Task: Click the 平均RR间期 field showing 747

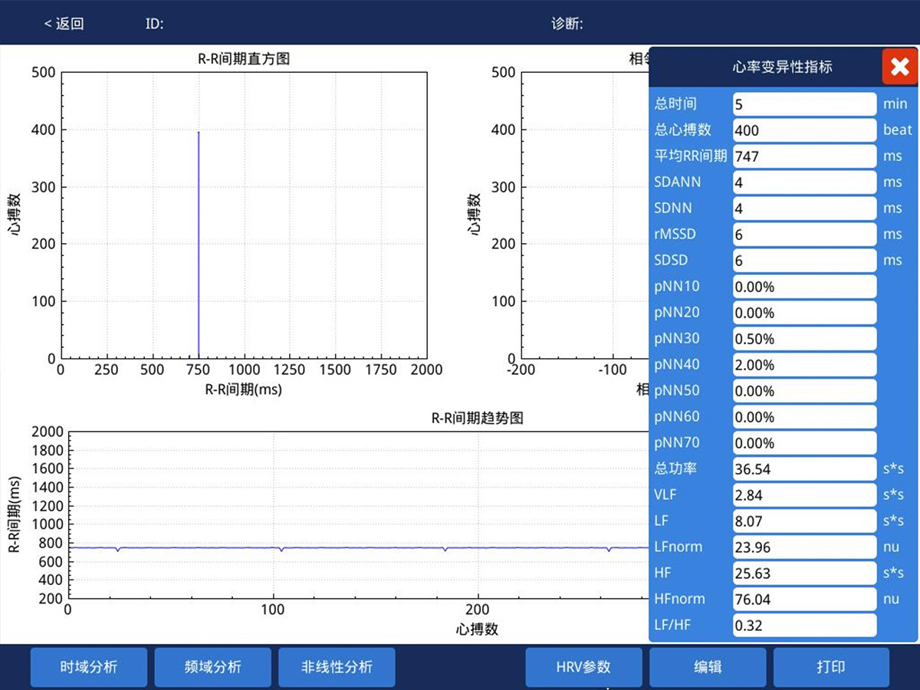Action: coord(803,156)
